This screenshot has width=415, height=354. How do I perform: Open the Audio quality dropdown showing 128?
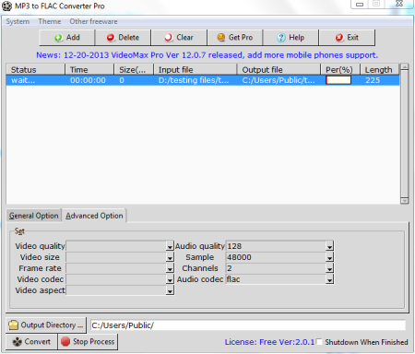coord(329,246)
